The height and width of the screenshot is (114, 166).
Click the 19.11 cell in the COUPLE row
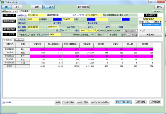(37, 53)
